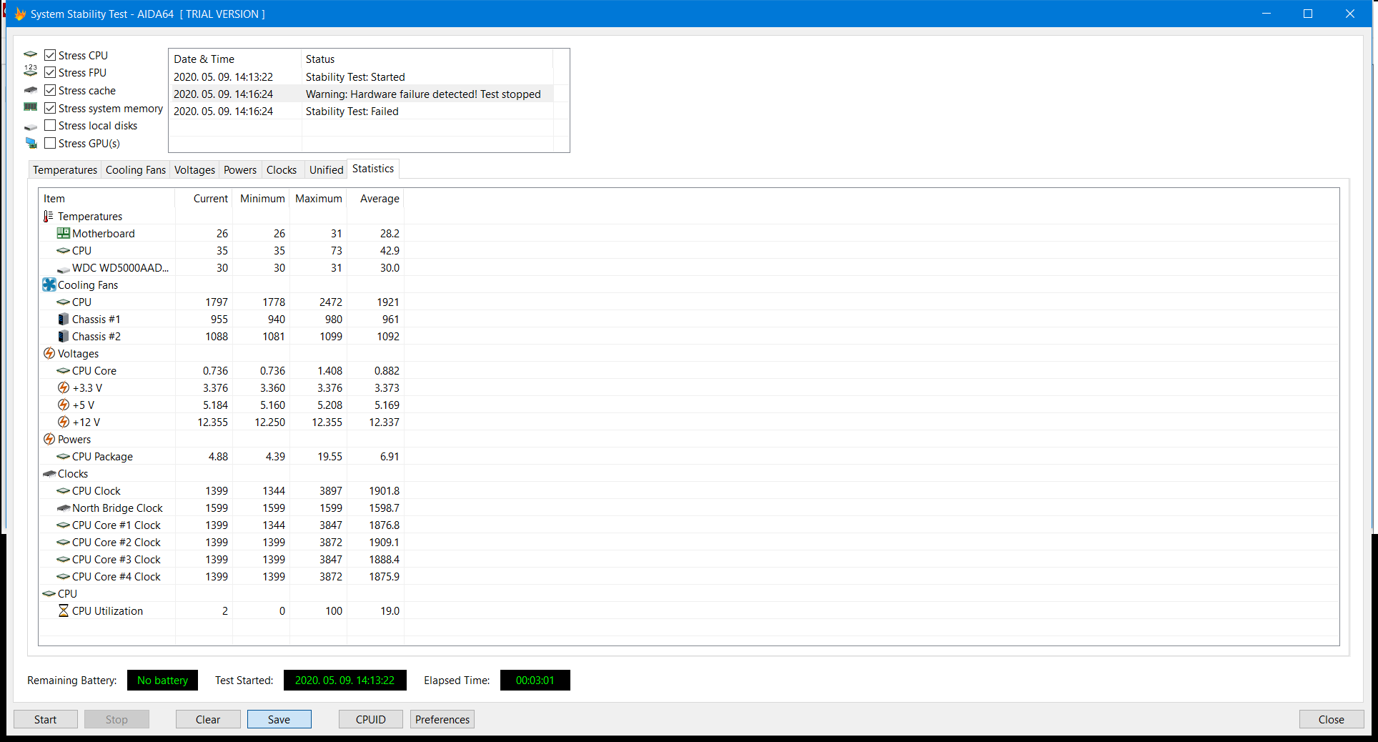Viewport: 1378px width, 742px height.
Task: Click the Clocks group chip icon
Action: click(49, 473)
